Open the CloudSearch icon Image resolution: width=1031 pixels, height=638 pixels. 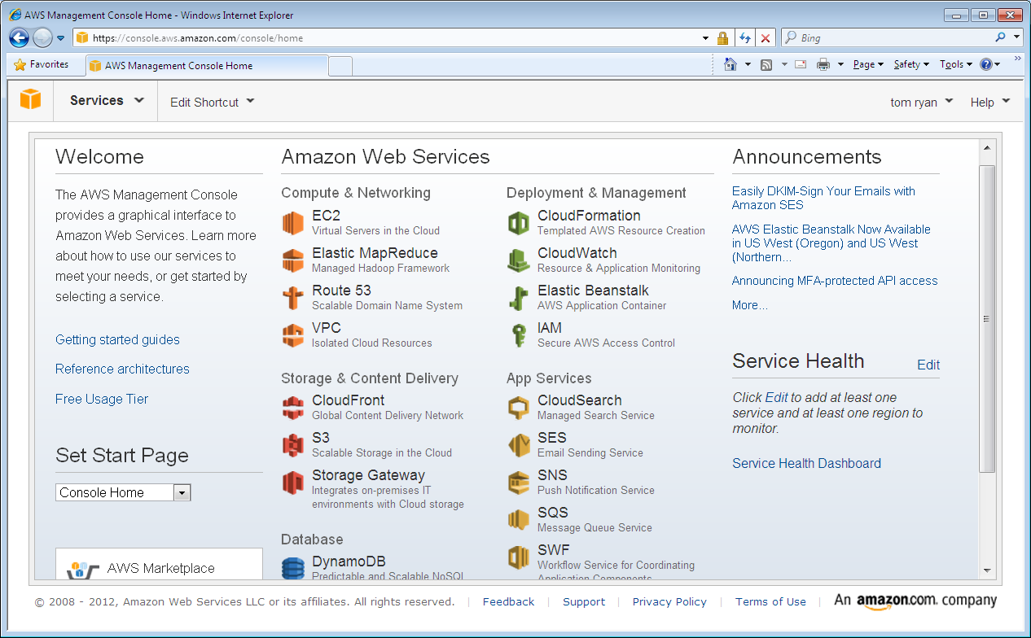[x=519, y=407]
